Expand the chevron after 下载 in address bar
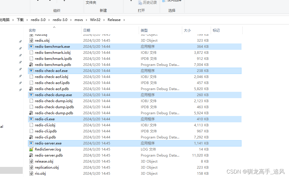 (27, 20)
